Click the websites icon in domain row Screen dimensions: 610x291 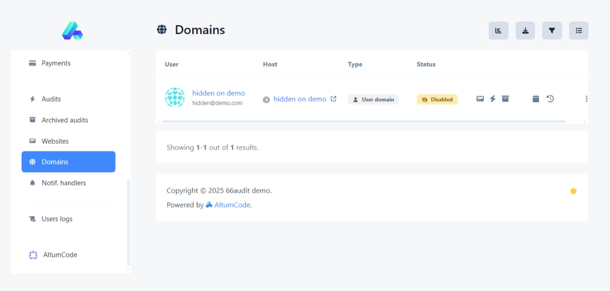tap(480, 99)
